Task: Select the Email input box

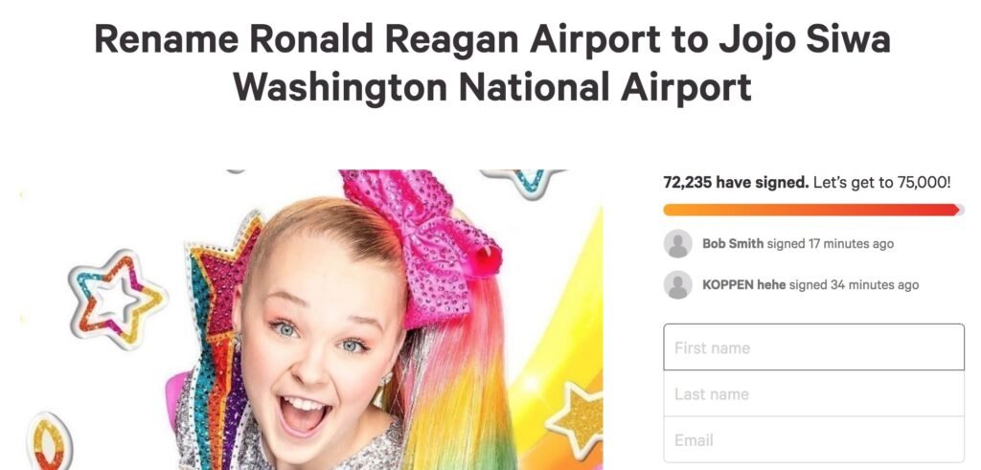Action: pos(813,439)
